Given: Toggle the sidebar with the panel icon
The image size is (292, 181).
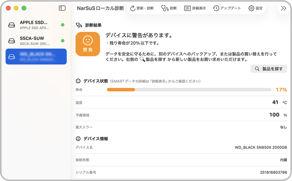Looking at the screenshot, I should (x=62, y=8).
